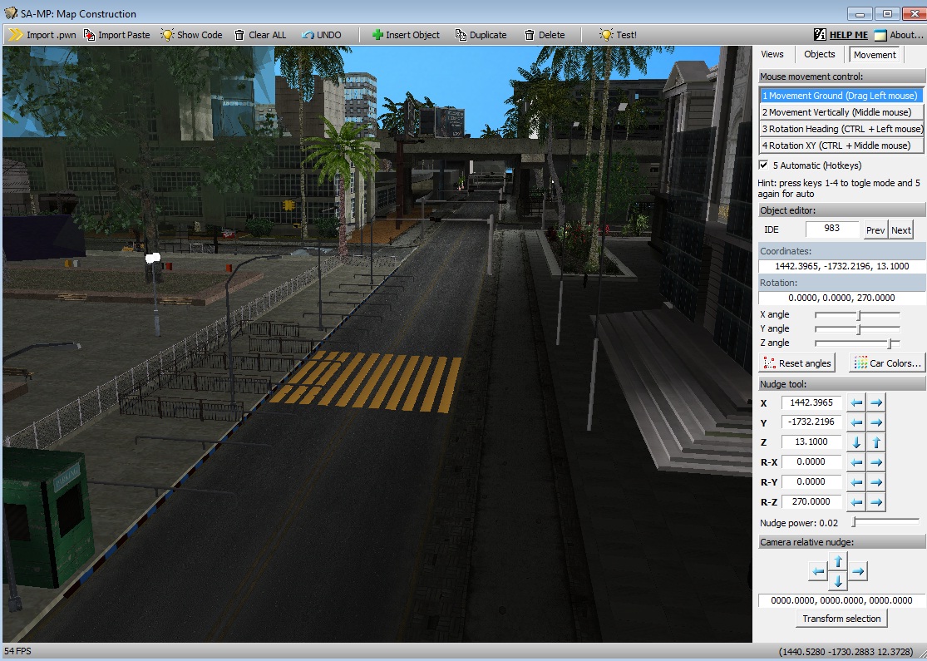Click camera relative nudge left arrow
The image size is (927, 661).
point(817,572)
